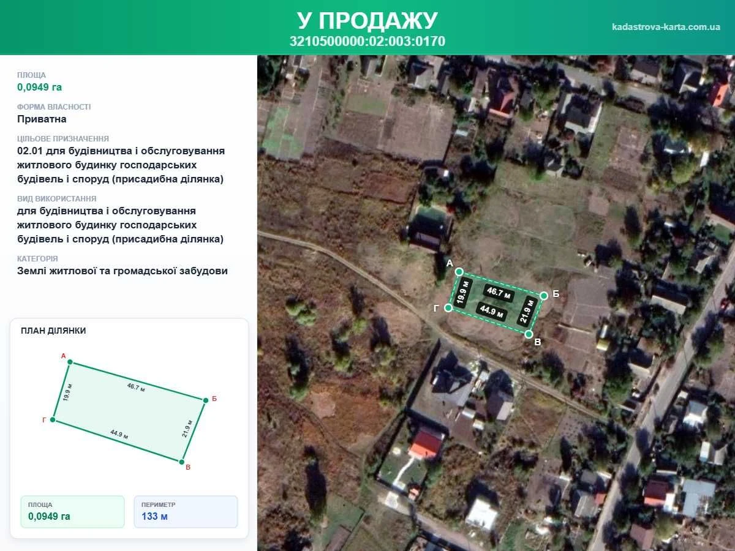Click plan diagram vertex Г

point(53,420)
